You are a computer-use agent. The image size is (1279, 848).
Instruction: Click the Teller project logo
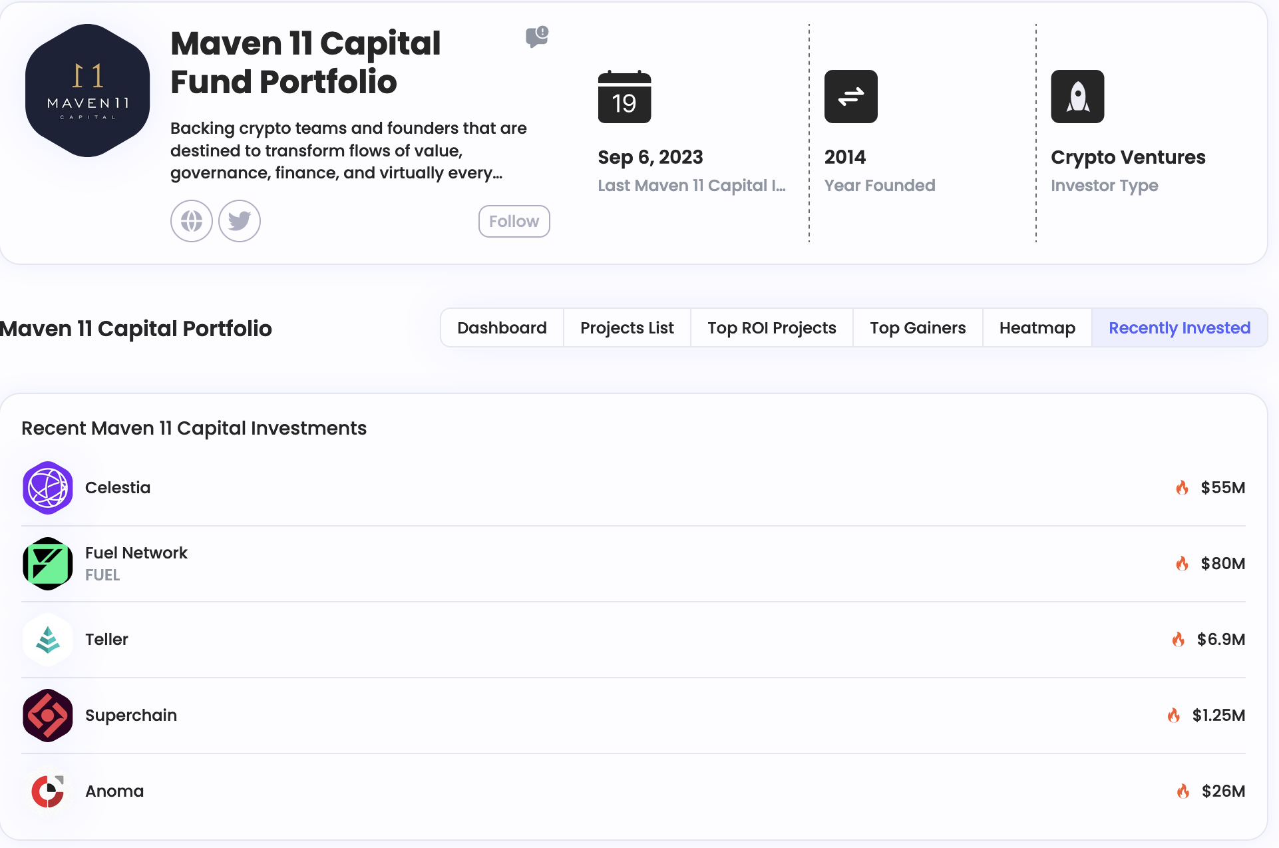coord(48,640)
